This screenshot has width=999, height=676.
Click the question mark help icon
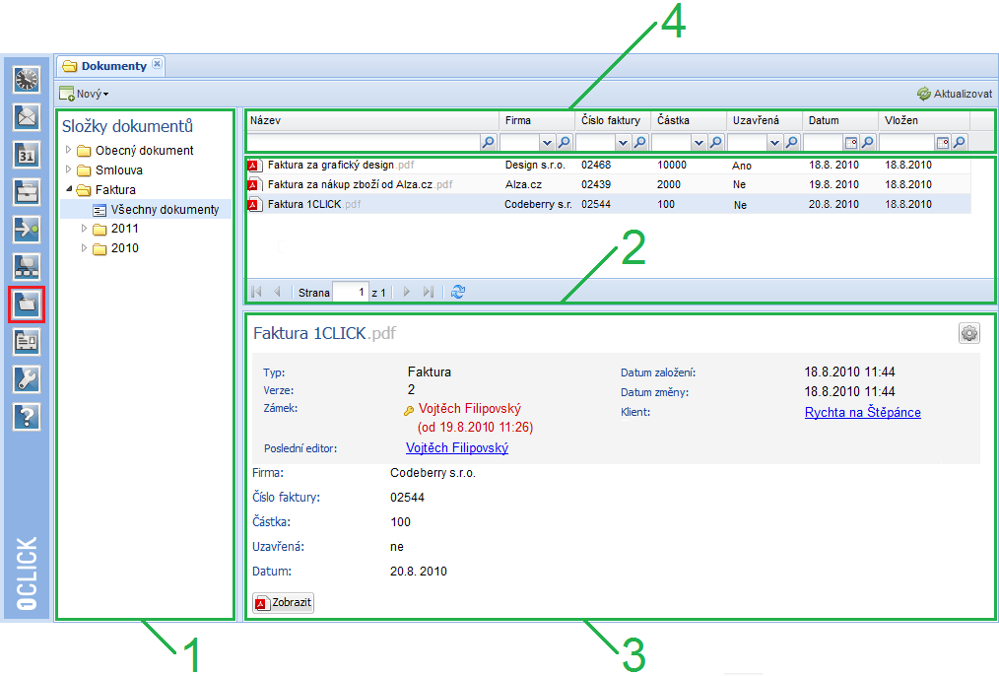27,416
